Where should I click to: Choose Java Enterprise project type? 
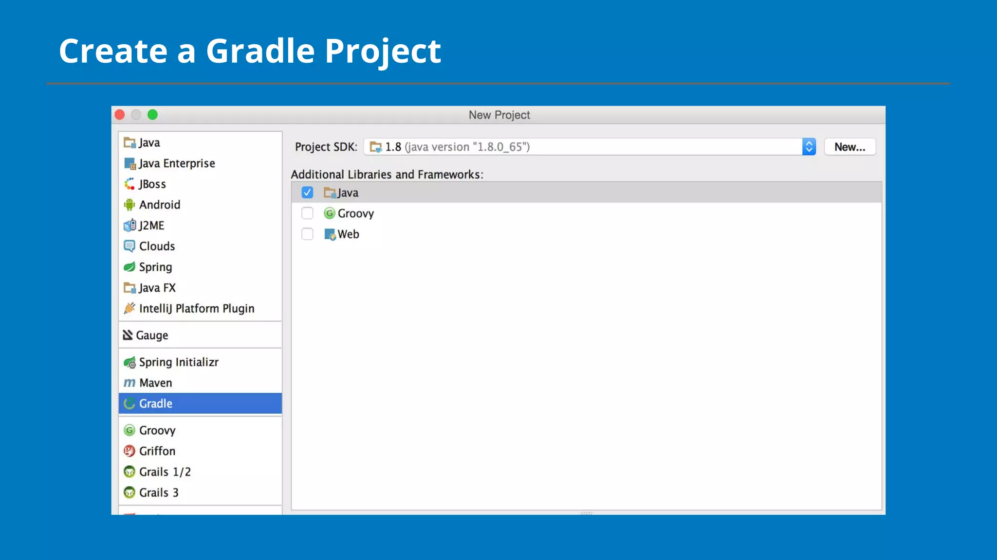[177, 163]
